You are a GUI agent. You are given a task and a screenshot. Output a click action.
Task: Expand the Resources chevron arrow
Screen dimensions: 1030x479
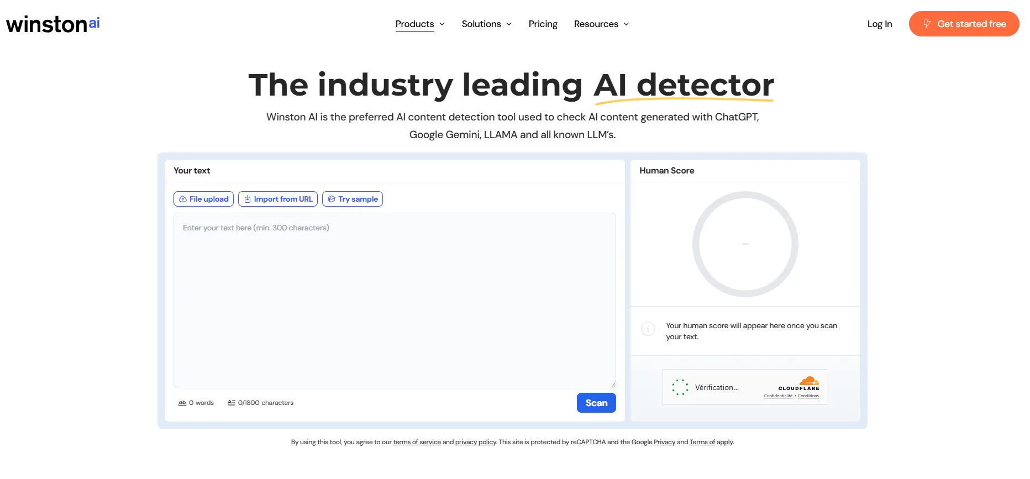tap(626, 24)
